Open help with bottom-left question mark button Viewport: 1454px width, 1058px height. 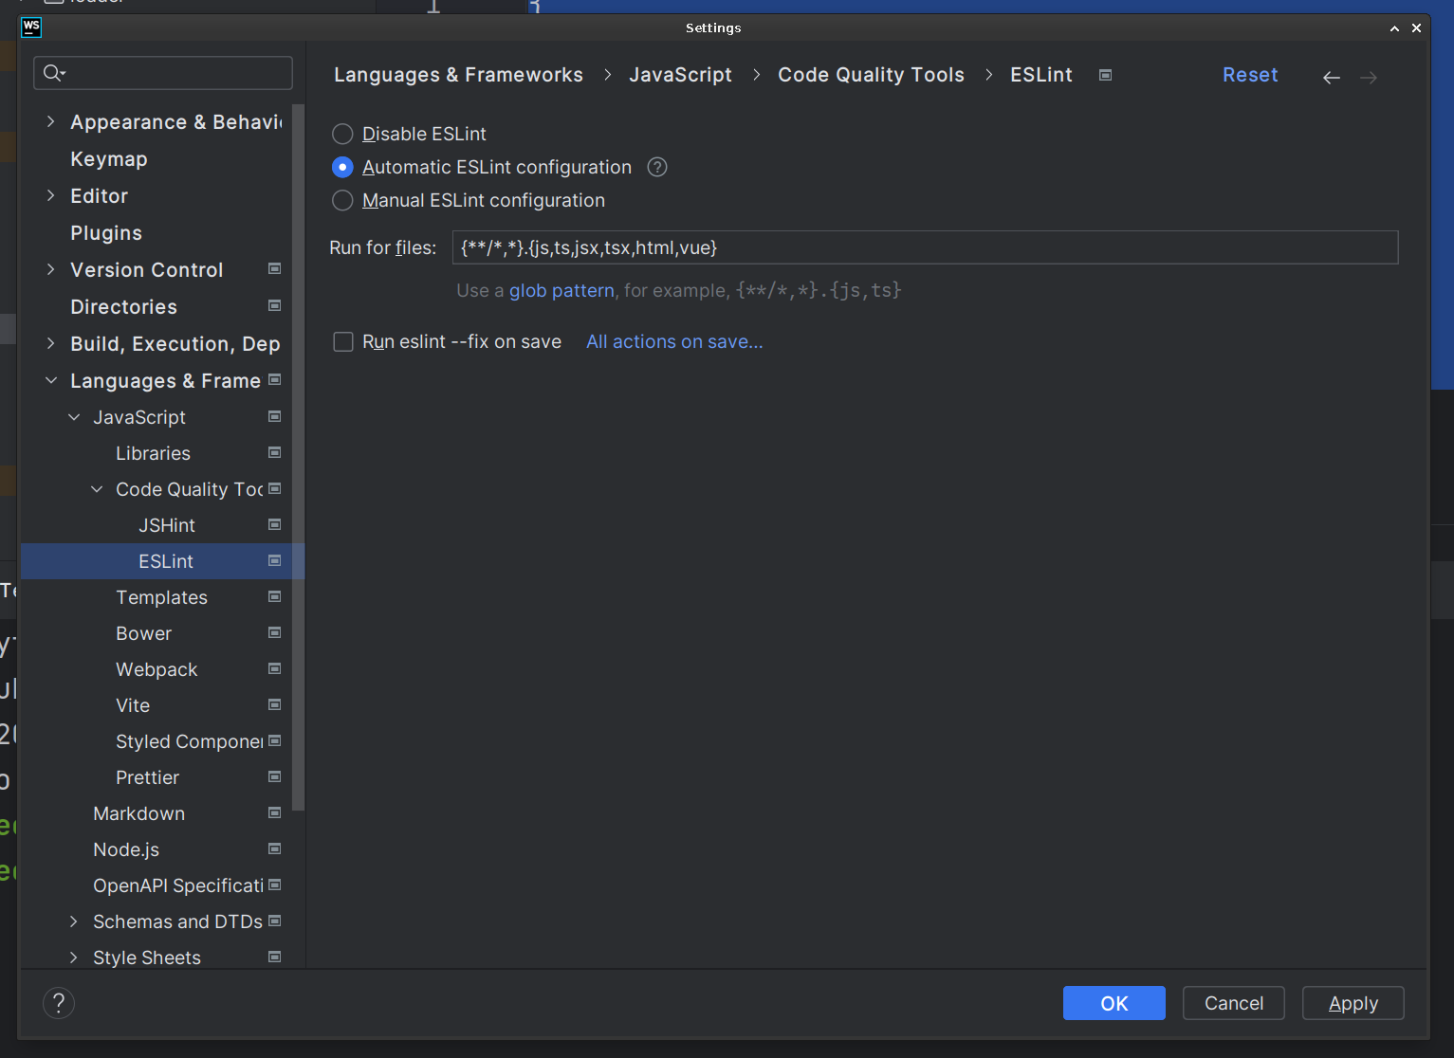click(x=59, y=1003)
